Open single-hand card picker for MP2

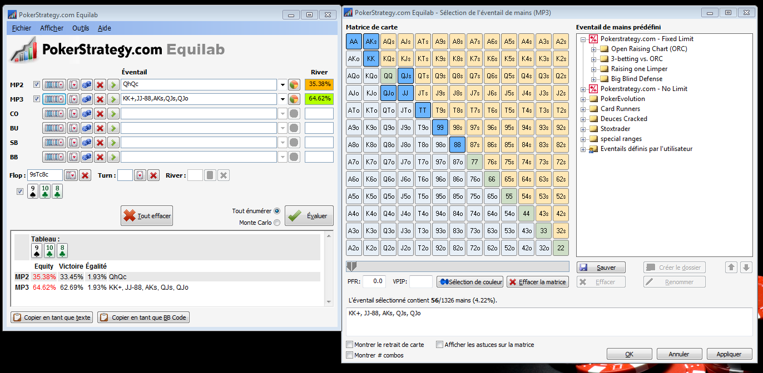[x=73, y=84]
